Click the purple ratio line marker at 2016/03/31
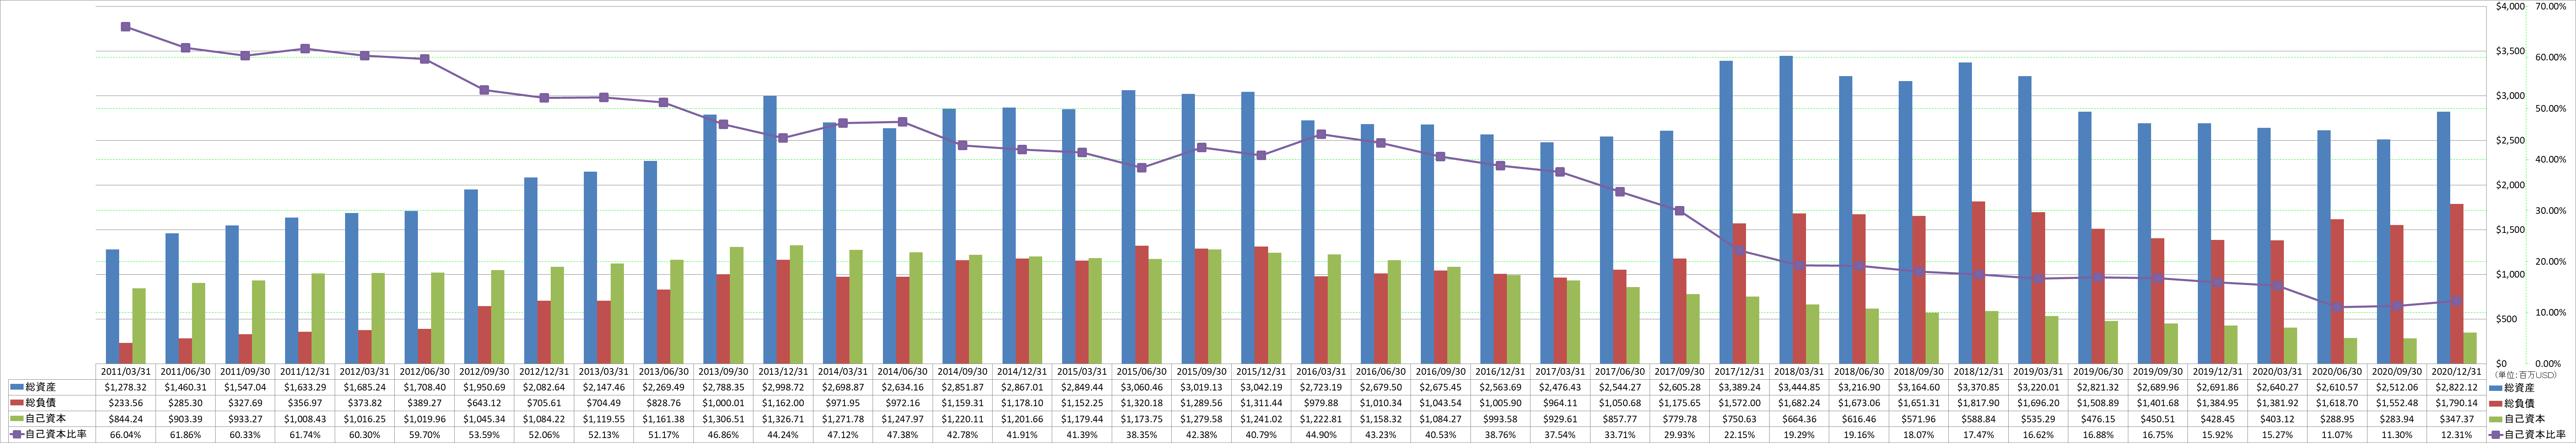The height and width of the screenshot is (443, 2576). tap(1321, 134)
